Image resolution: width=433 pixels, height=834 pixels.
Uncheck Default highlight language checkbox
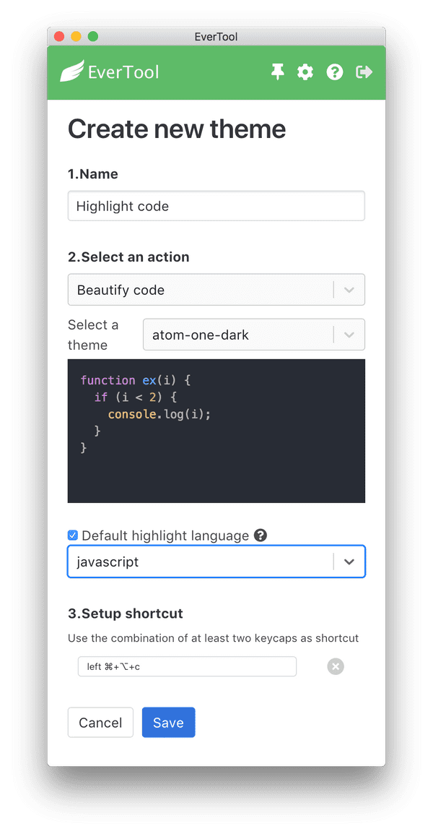click(73, 536)
